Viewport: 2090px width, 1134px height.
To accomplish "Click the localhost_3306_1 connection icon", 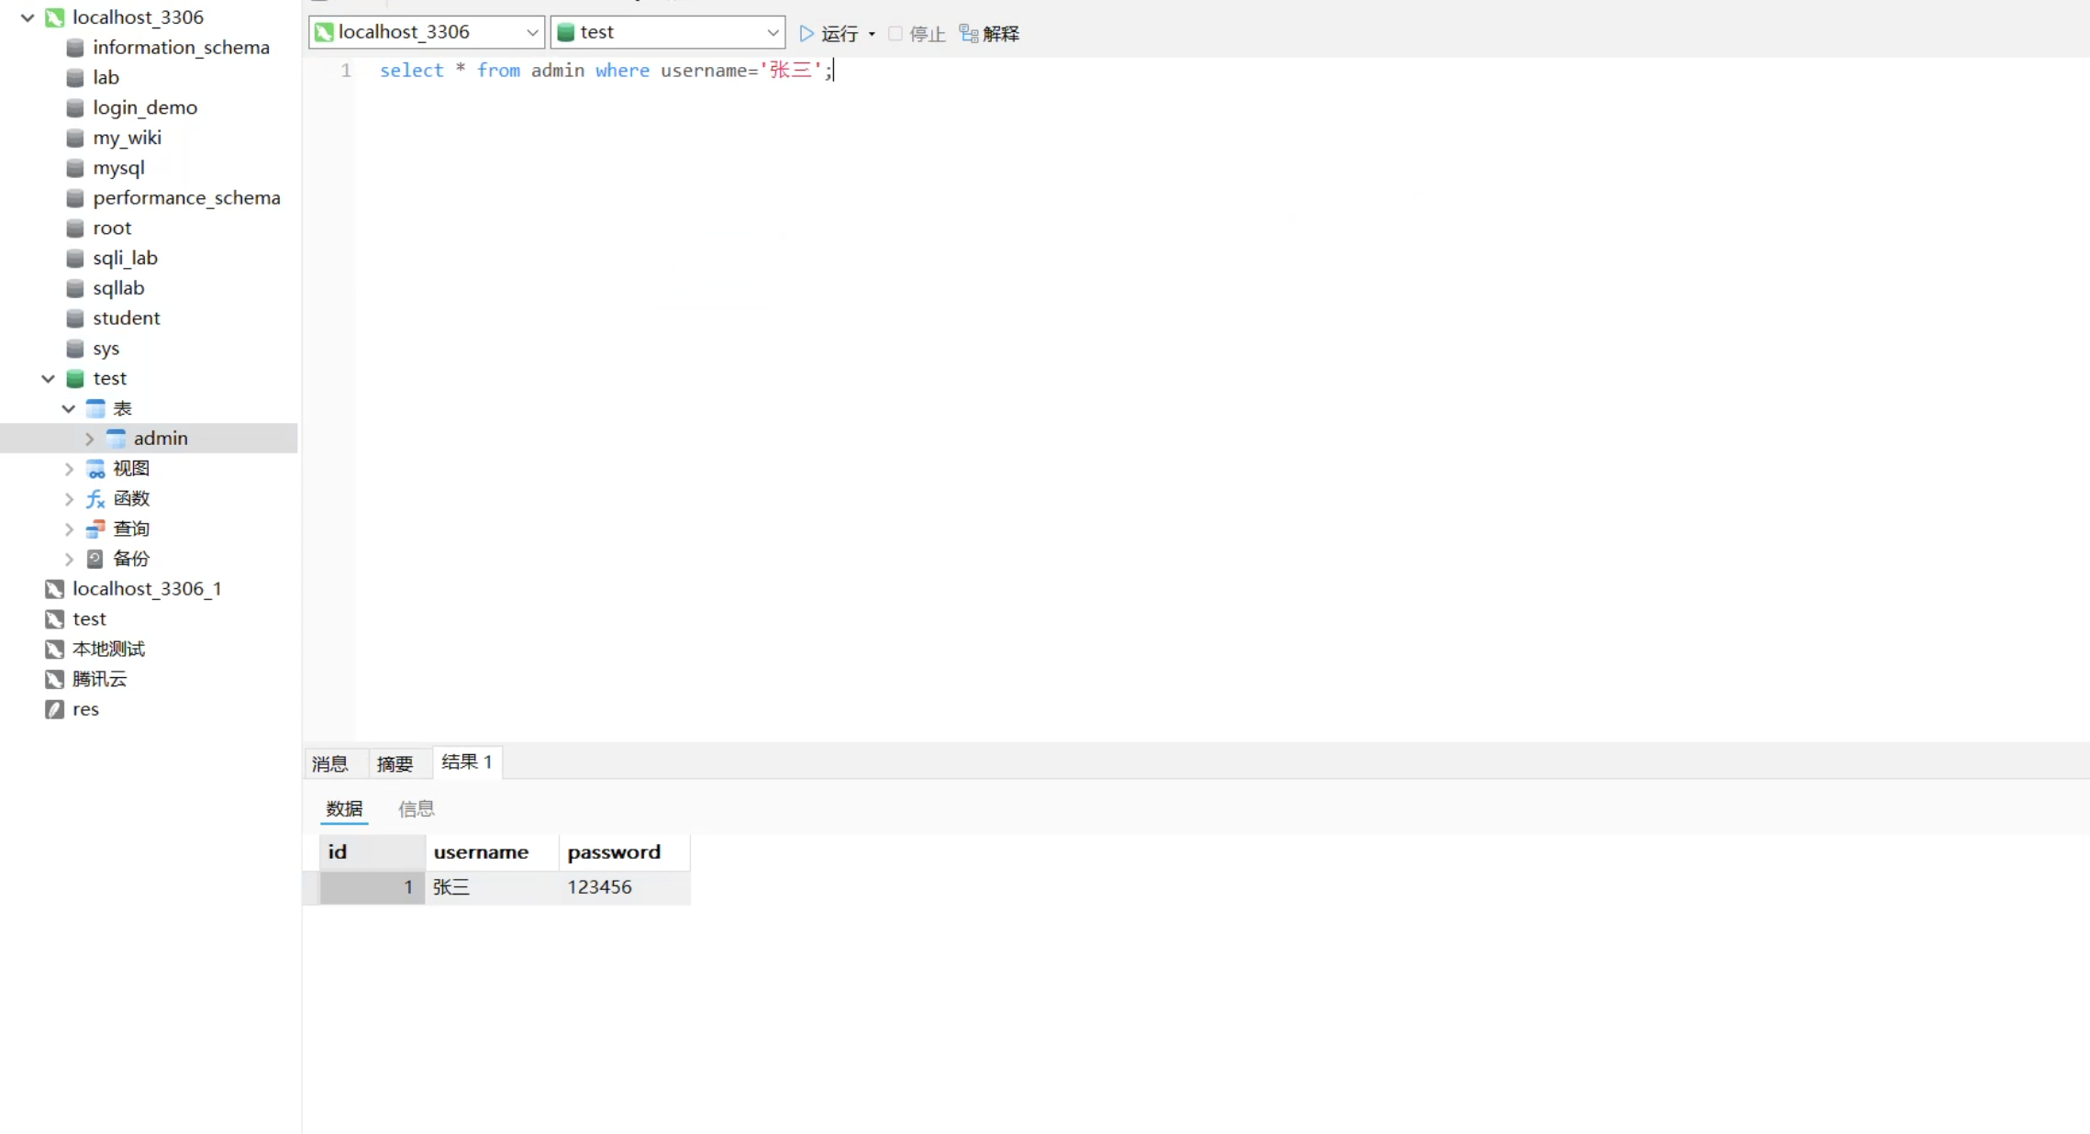I will pyautogui.click(x=54, y=589).
